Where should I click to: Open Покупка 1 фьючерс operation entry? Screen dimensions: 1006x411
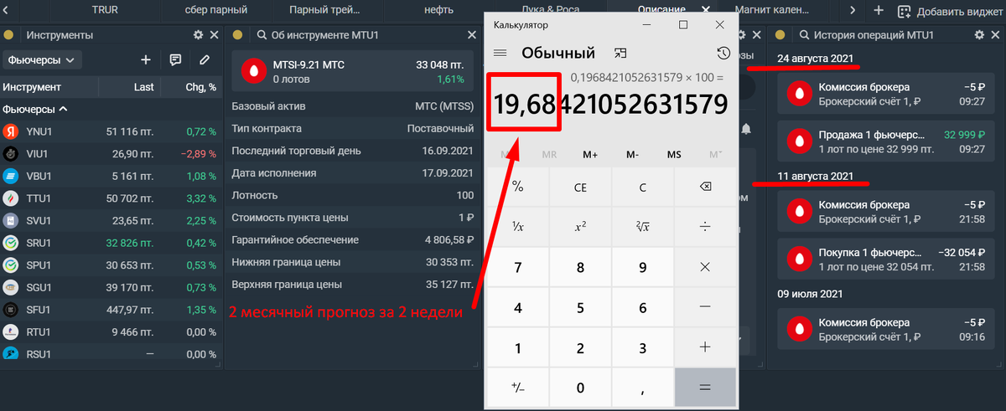coord(887,259)
